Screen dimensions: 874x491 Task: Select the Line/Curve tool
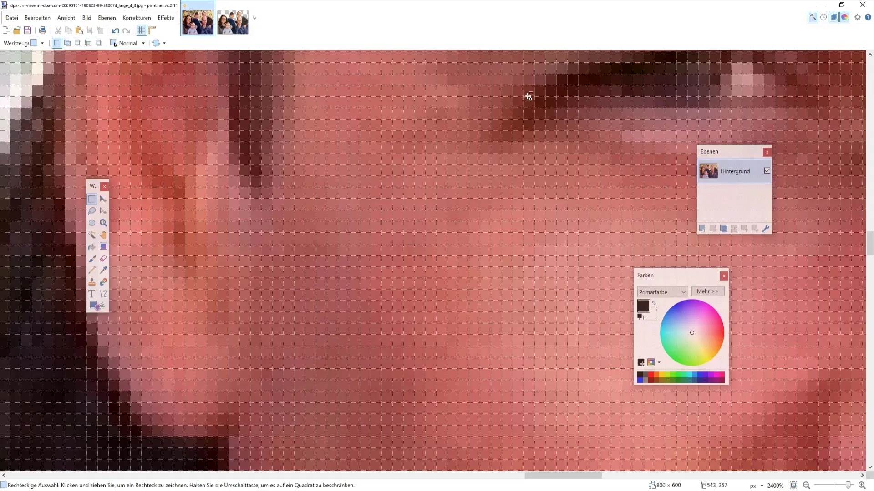[103, 294]
